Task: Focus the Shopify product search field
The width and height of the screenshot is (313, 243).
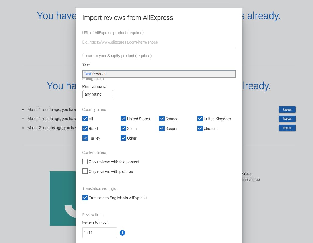Action: point(159,65)
